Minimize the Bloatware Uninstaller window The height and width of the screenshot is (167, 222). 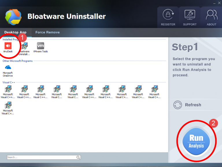[x=214, y=3]
